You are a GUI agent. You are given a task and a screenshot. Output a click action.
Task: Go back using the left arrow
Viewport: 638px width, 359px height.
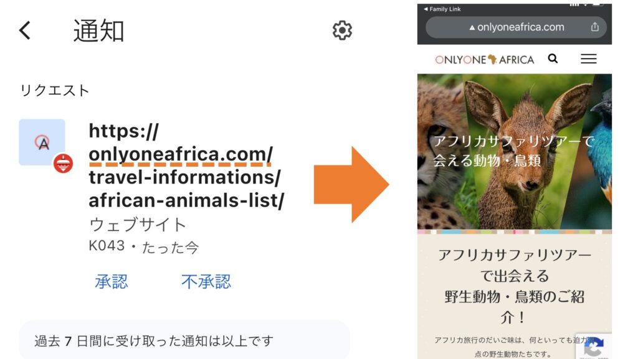tap(25, 30)
